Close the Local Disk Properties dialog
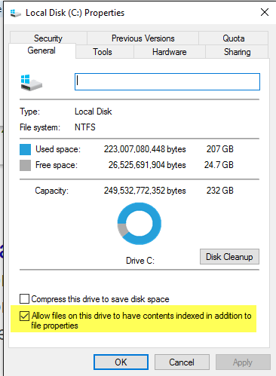 [265, 12]
